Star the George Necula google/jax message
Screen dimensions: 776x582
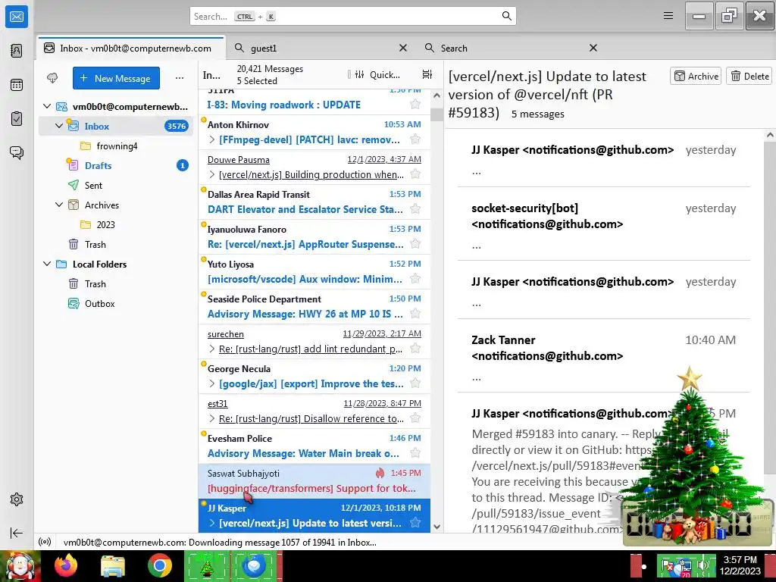pos(415,383)
